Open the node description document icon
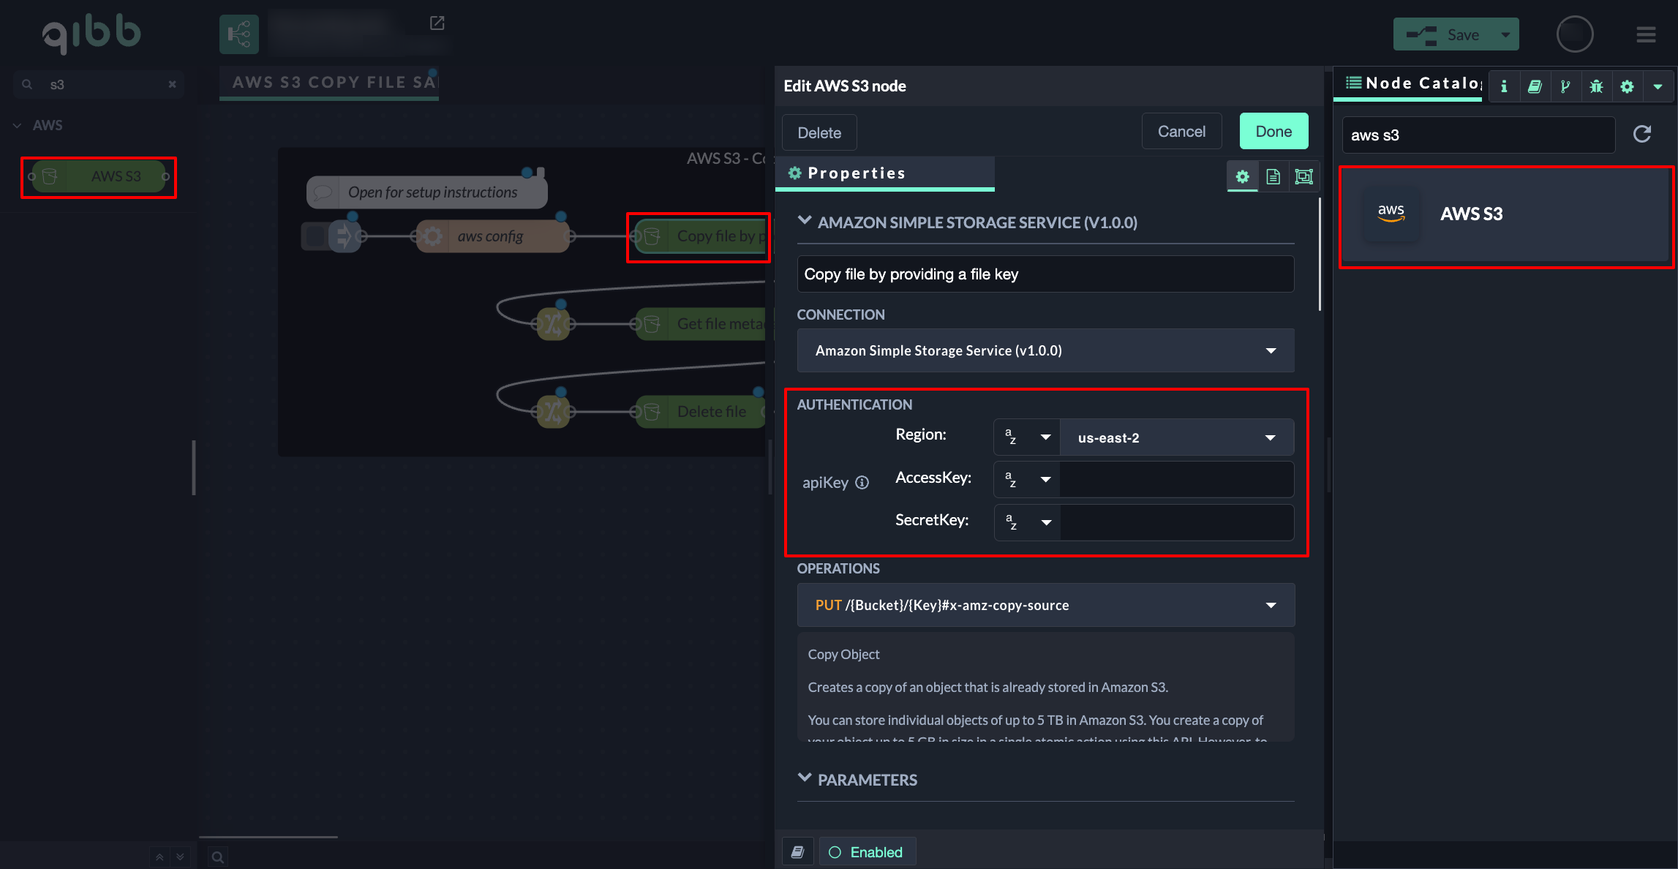This screenshot has height=869, width=1678. pyautogui.click(x=1273, y=176)
